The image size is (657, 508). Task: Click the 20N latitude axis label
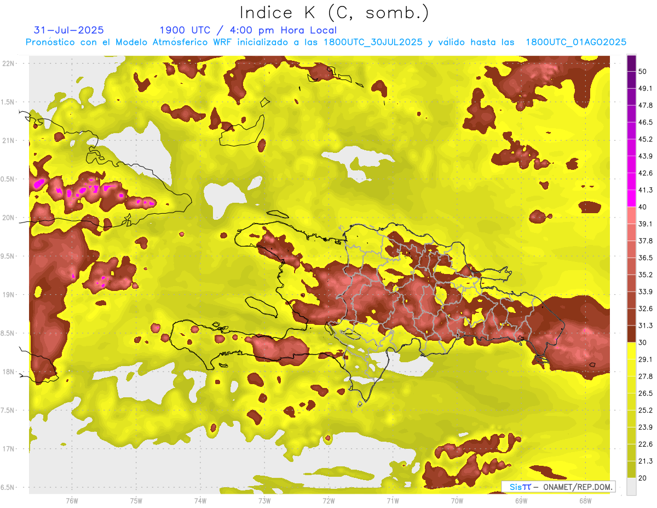pos(9,218)
